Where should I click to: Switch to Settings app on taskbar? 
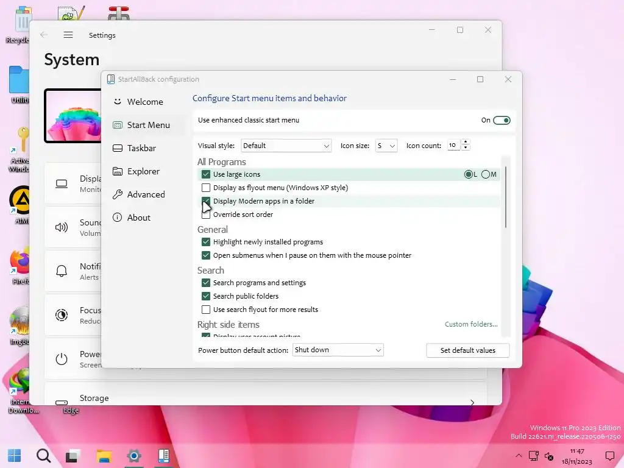pos(134,456)
